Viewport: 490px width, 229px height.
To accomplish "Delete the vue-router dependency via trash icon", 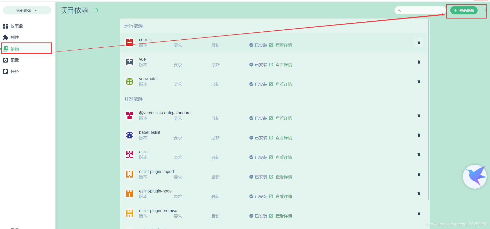I will pyautogui.click(x=419, y=82).
